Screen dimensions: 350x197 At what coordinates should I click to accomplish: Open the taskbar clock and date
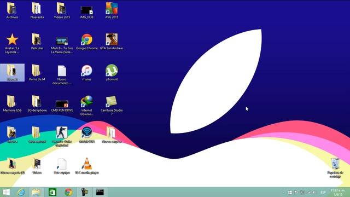pos(337,192)
